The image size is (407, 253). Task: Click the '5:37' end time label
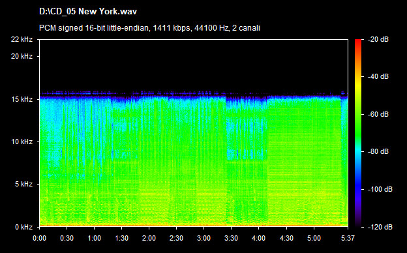coord(348,238)
